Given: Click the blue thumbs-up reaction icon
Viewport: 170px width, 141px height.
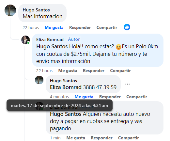Looking at the screenshot, I should pos(127,27).
